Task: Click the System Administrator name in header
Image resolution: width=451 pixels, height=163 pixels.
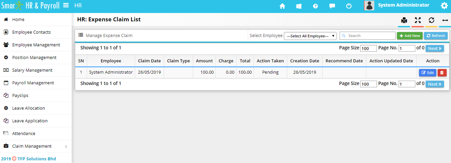Action: 404,5
